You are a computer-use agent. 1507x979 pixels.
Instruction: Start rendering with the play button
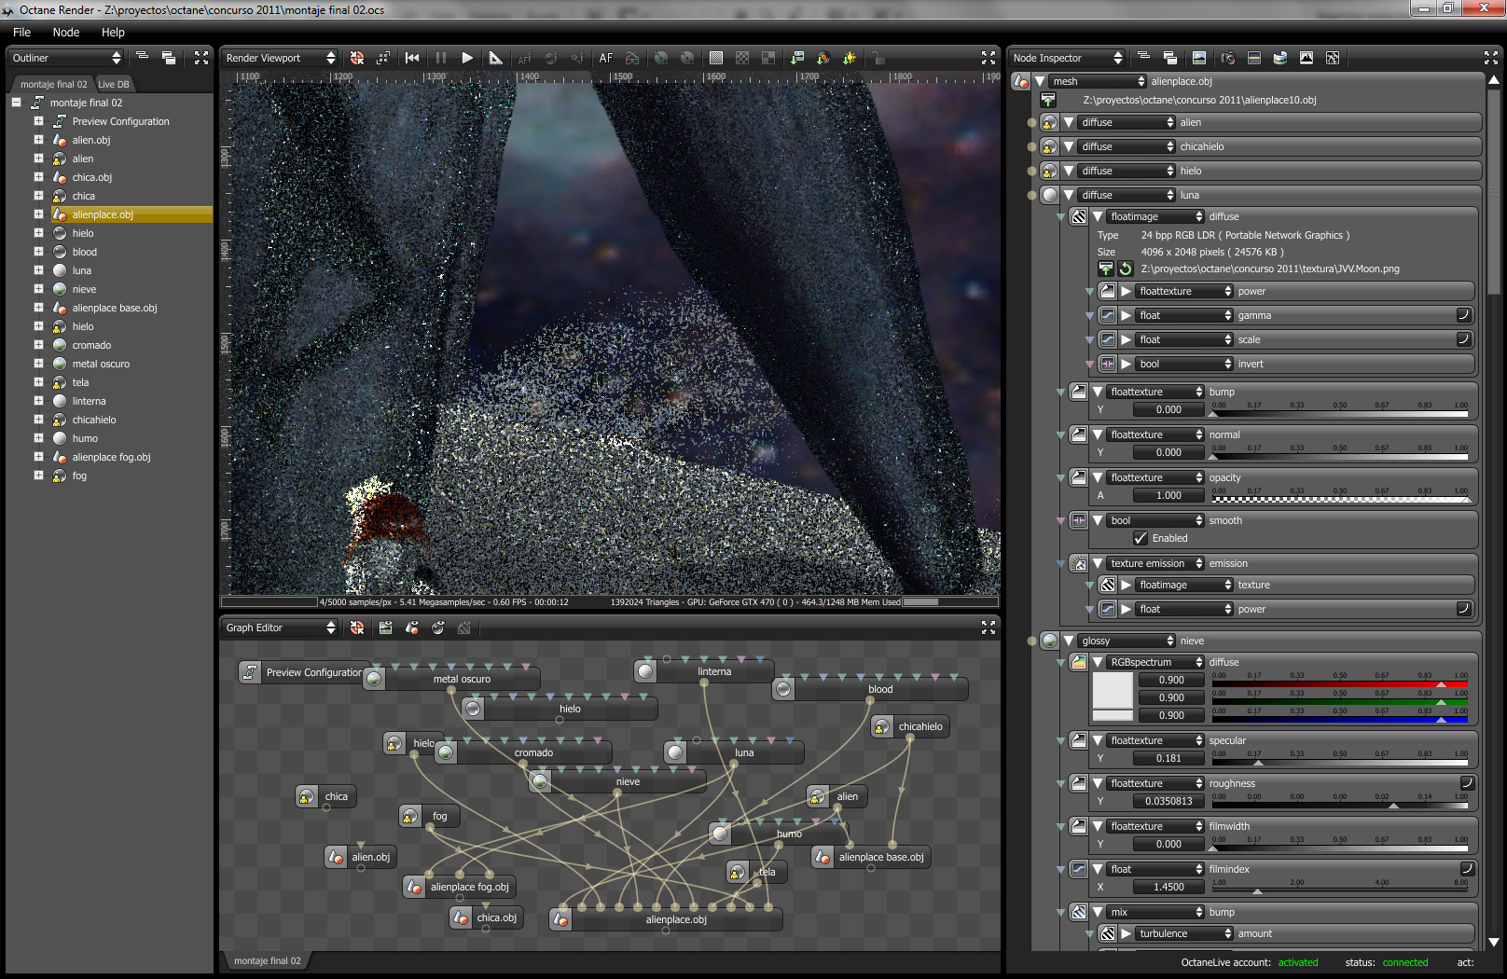pyautogui.click(x=467, y=58)
